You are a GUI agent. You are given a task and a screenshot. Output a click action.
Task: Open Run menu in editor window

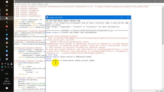pyautogui.click(x=29, y=4)
